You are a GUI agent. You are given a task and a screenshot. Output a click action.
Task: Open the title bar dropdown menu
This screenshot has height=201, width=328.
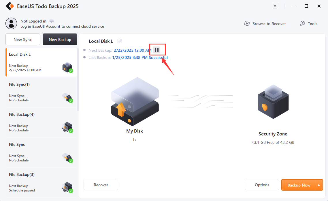(x=275, y=6)
